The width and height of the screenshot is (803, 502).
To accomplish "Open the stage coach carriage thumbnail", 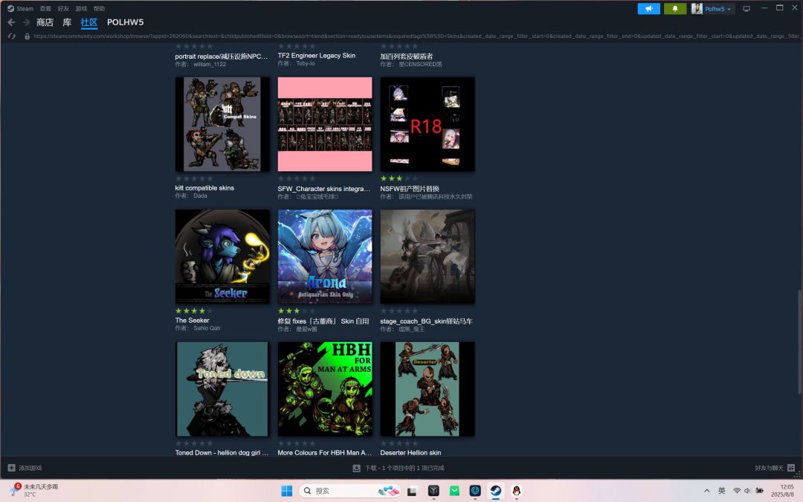I will pos(427,256).
